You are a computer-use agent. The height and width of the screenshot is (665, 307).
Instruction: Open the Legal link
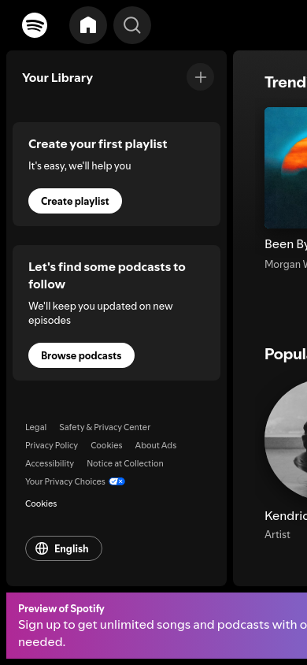(x=36, y=427)
